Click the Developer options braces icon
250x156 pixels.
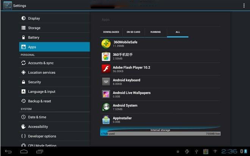tap(23, 136)
